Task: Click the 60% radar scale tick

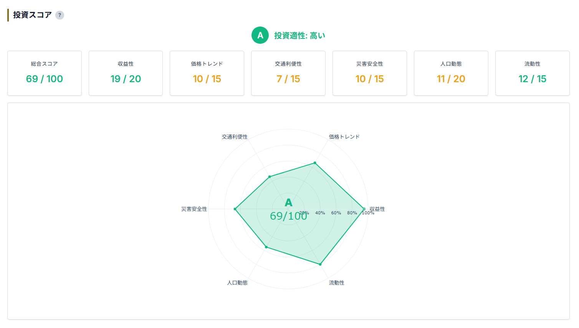Action: (336, 213)
